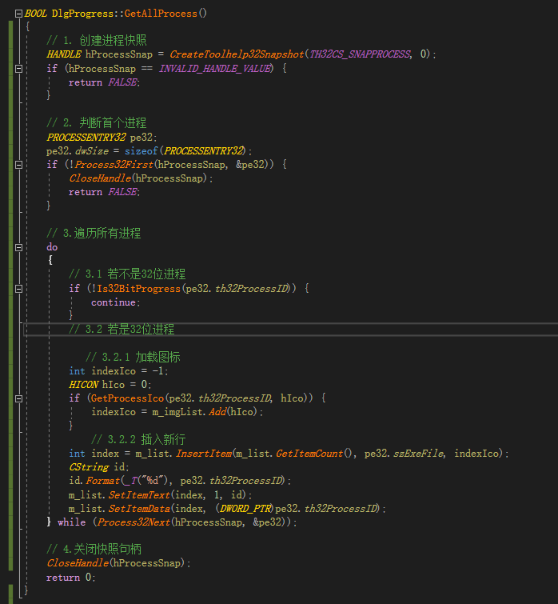Click the first 'return FALSE' statement
This screenshot has height=604, width=558.
coord(104,82)
